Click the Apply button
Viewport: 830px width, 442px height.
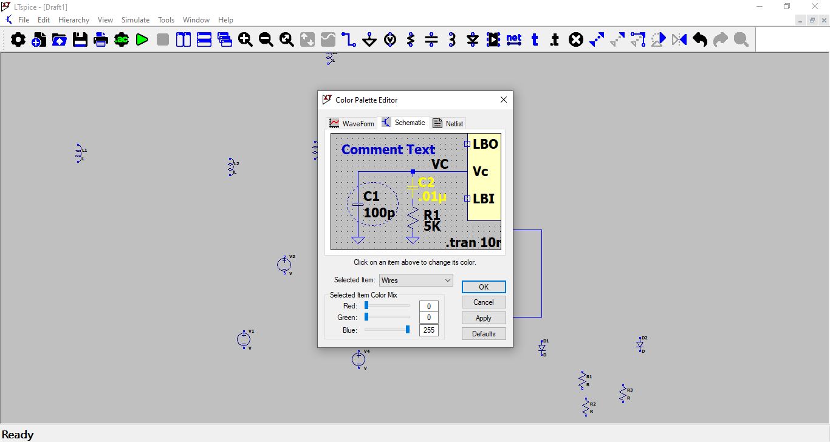484,318
